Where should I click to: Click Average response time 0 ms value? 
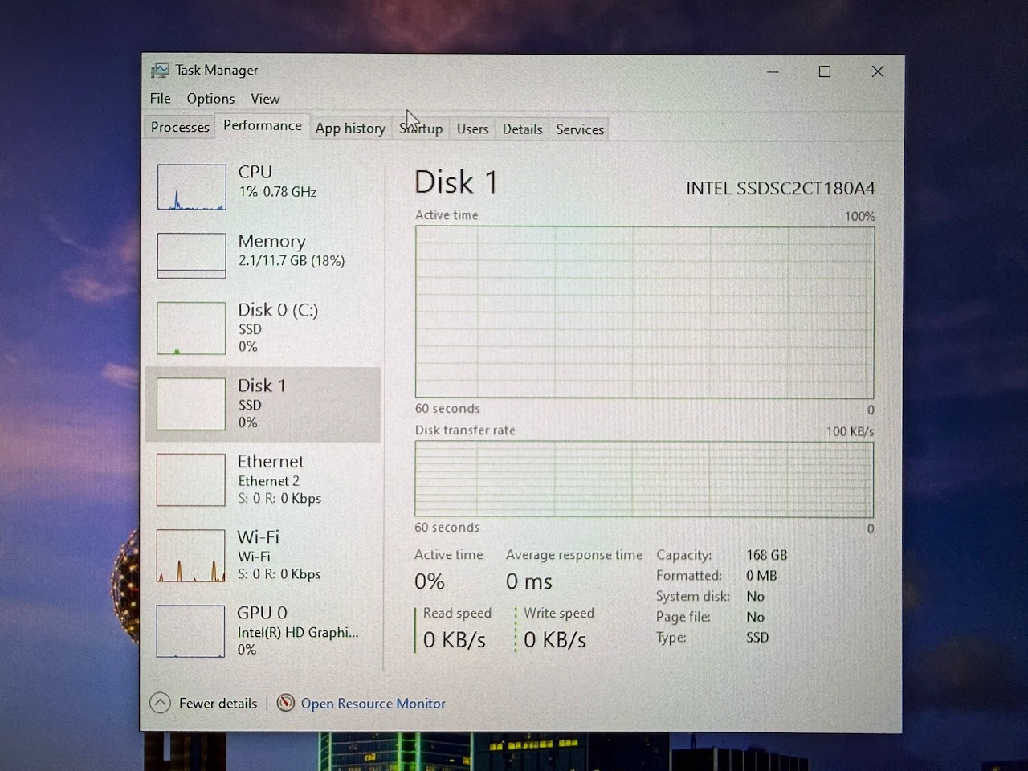point(529,581)
